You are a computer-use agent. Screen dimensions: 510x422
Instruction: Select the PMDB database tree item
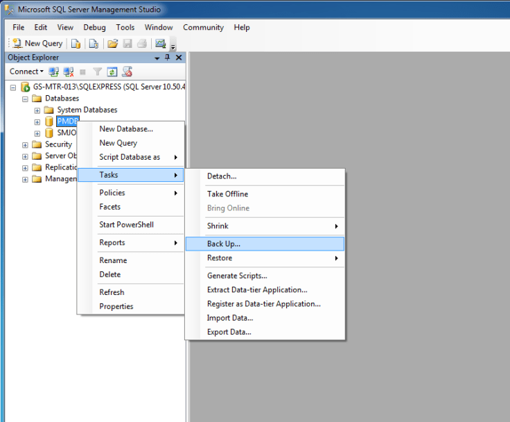pos(67,121)
